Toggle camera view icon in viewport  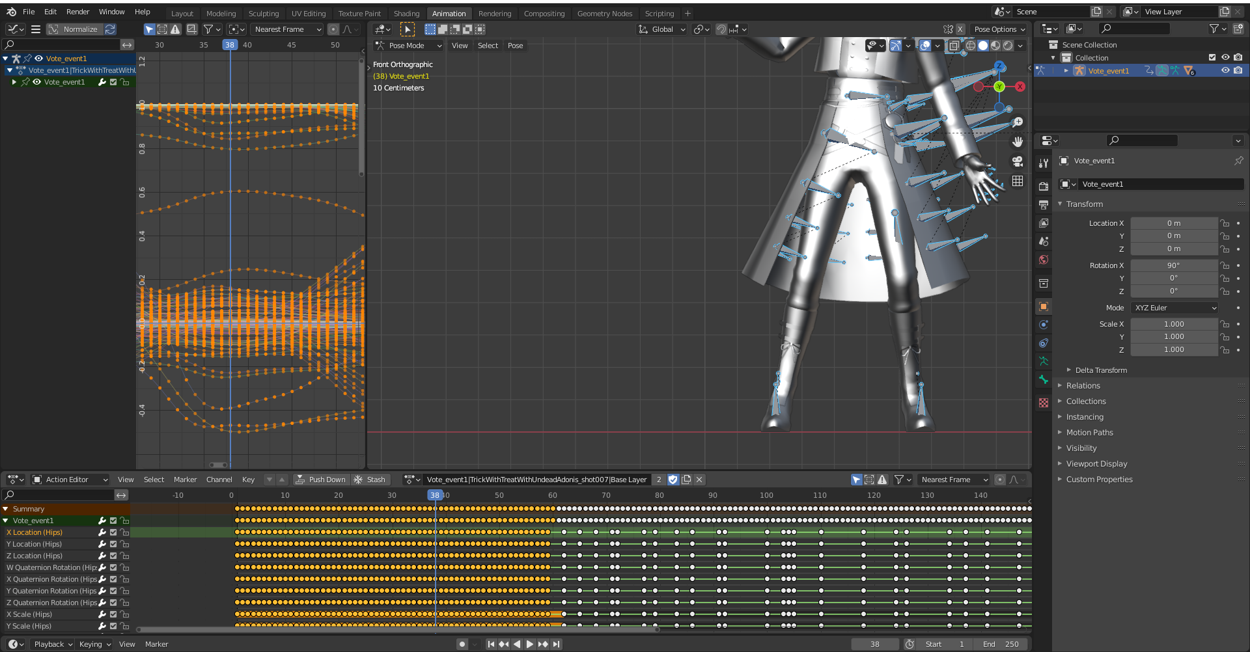coord(1018,161)
